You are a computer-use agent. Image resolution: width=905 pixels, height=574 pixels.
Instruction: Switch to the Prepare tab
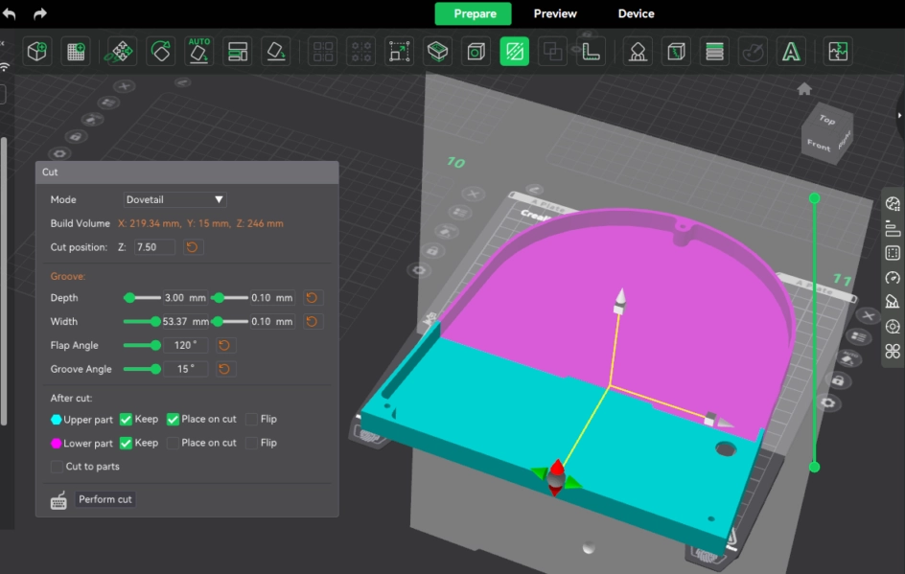click(474, 13)
